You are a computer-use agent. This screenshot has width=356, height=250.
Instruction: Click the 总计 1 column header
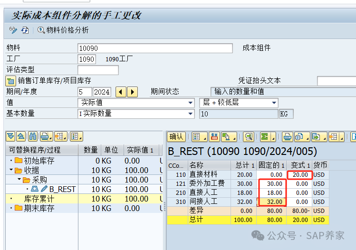244,165
